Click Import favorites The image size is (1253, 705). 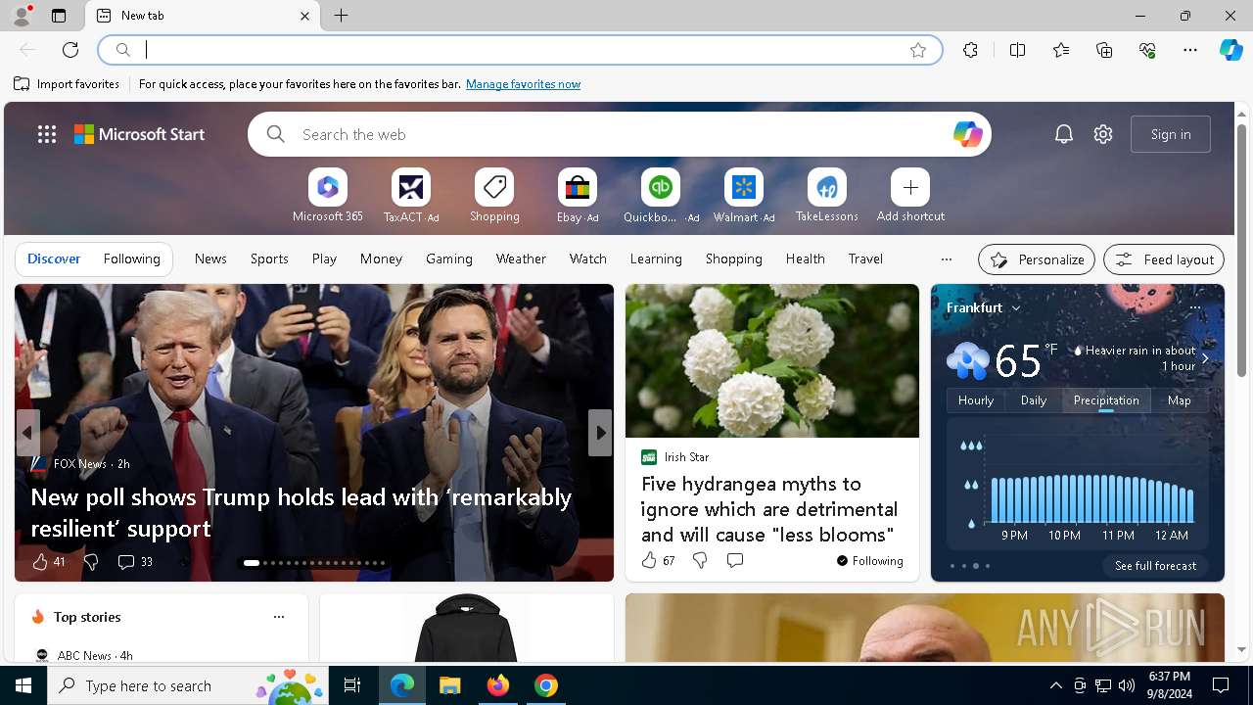pos(67,84)
